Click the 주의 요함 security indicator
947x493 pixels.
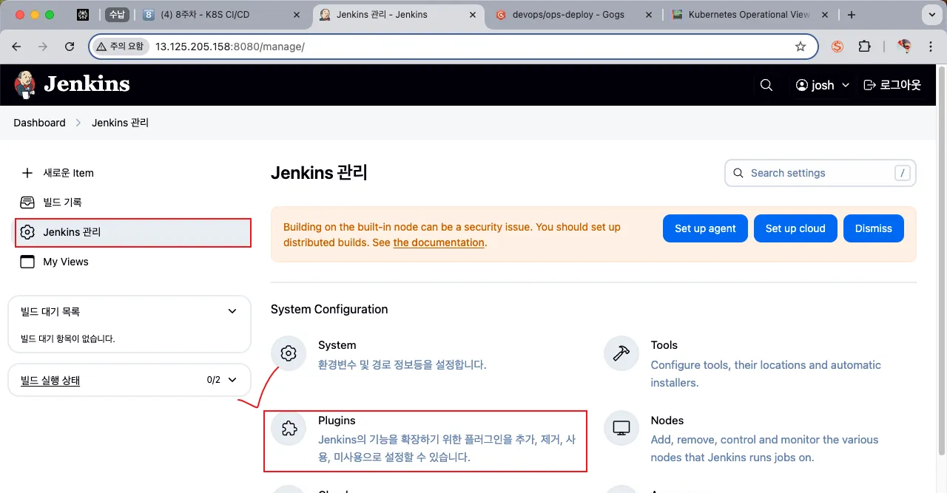[x=120, y=47]
